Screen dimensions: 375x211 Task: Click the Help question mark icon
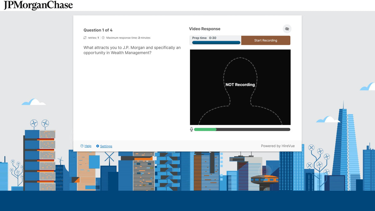tap(82, 146)
